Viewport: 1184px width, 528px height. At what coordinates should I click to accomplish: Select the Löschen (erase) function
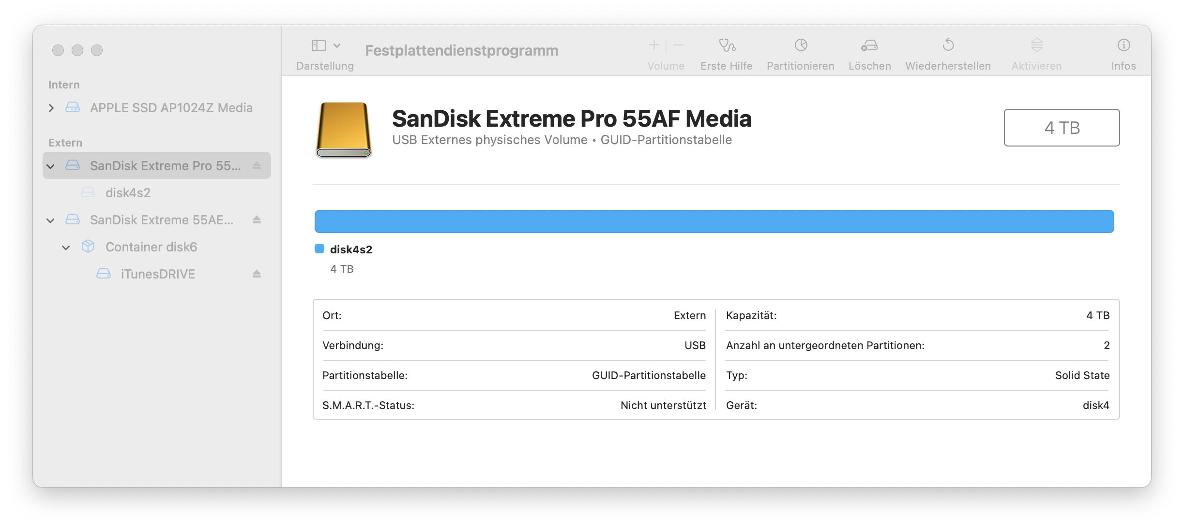pos(869,48)
